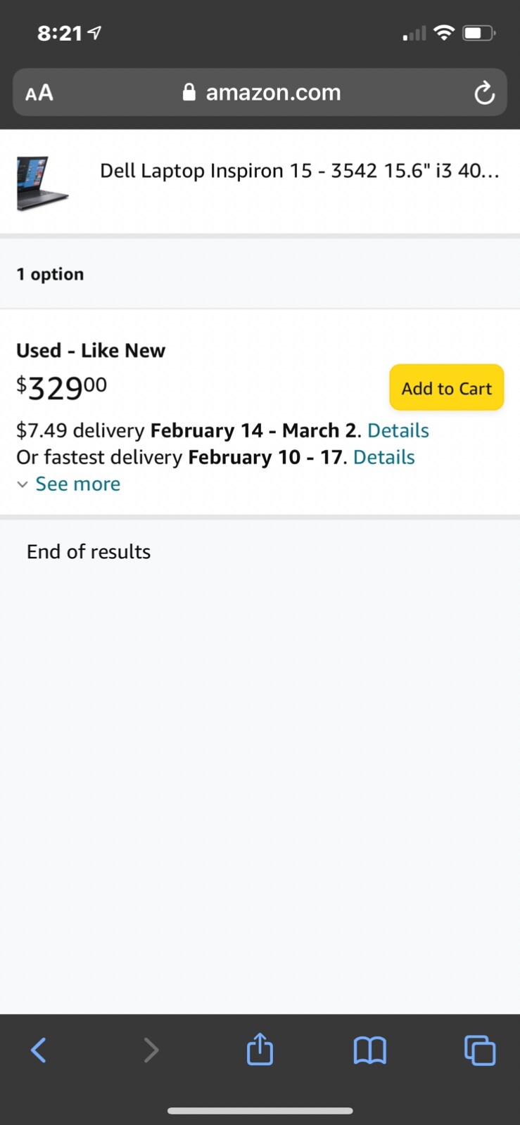Tap the Safari back arrow

(39, 1050)
